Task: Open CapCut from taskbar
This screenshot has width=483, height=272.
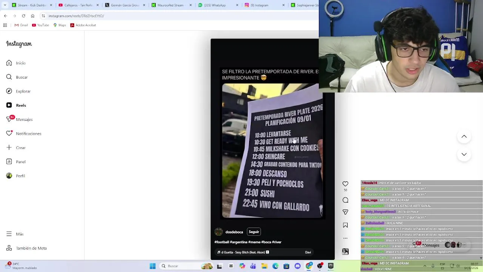Action: (231, 266)
